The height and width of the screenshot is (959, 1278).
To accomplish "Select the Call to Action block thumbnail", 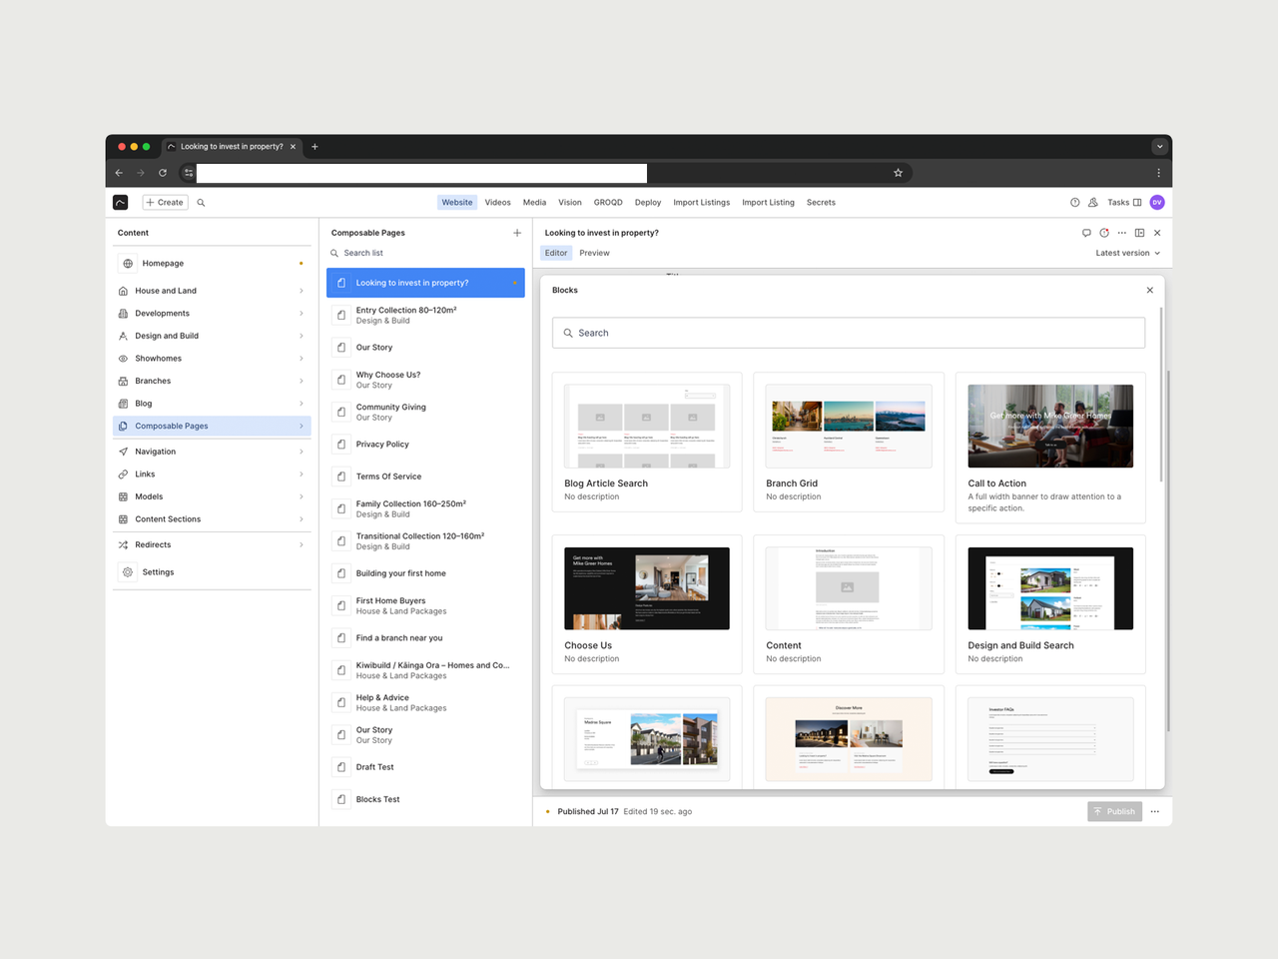I will click(x=1050, y=426).
